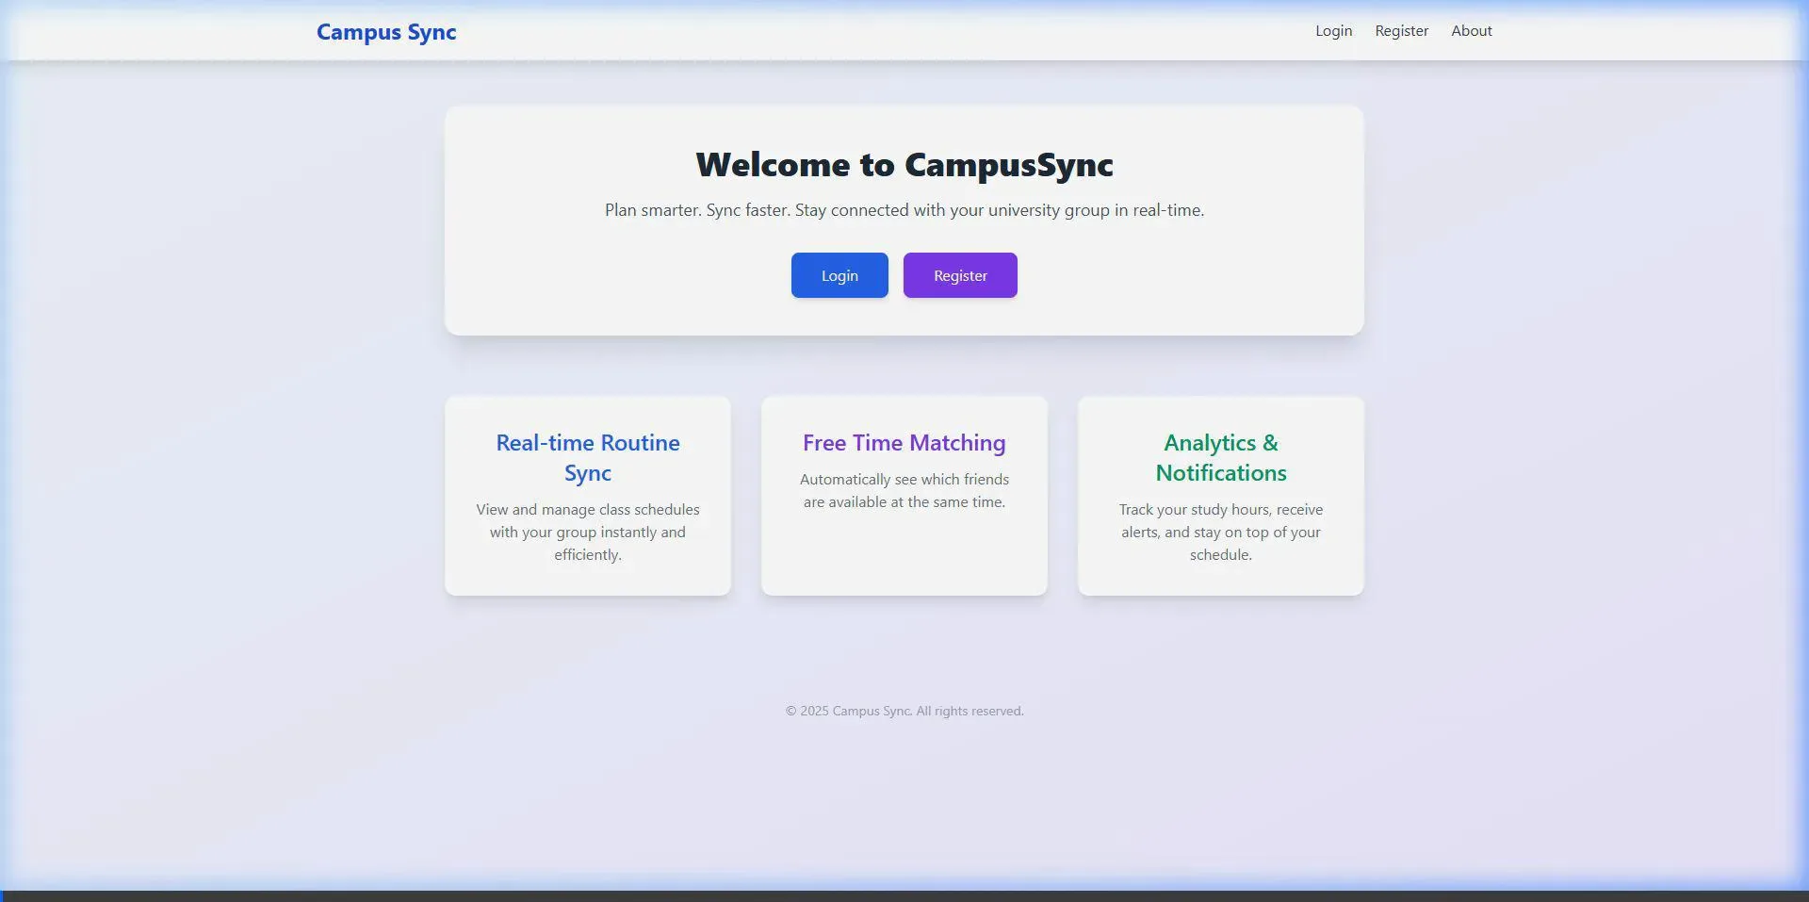Open the Campus Sync logo link
Image resolution: width=1809 pixels, height=902 pixels.
coord(386,32)
